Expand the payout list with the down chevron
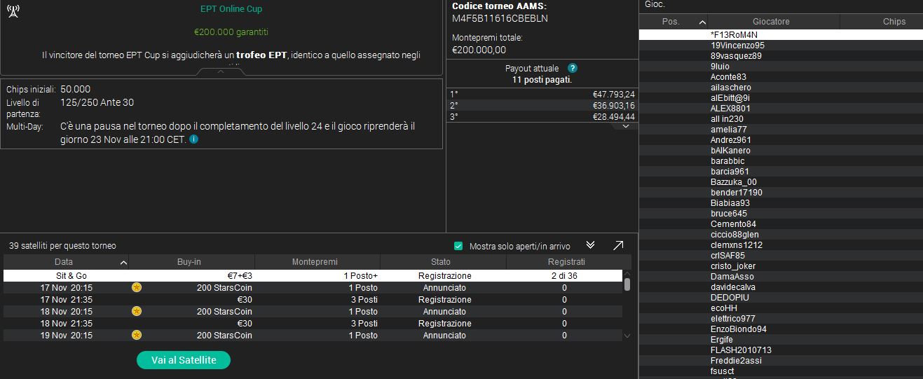The image size is (923, 379). (x=625, y=126)
